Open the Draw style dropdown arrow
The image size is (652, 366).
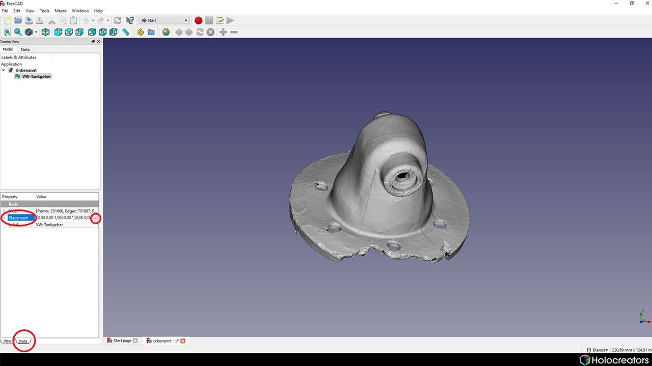coord(35,32)
